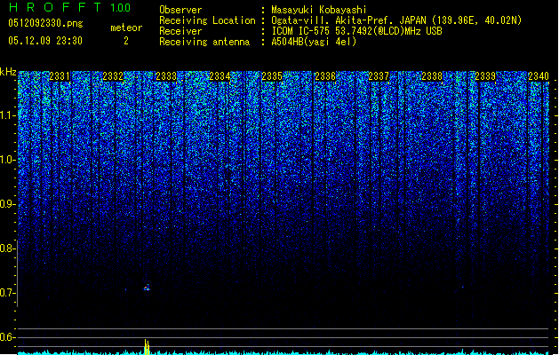Click the timestamp 05.12.09 23:30
Image resolution: width=559 pixels, height=355 pixels.
45,41
